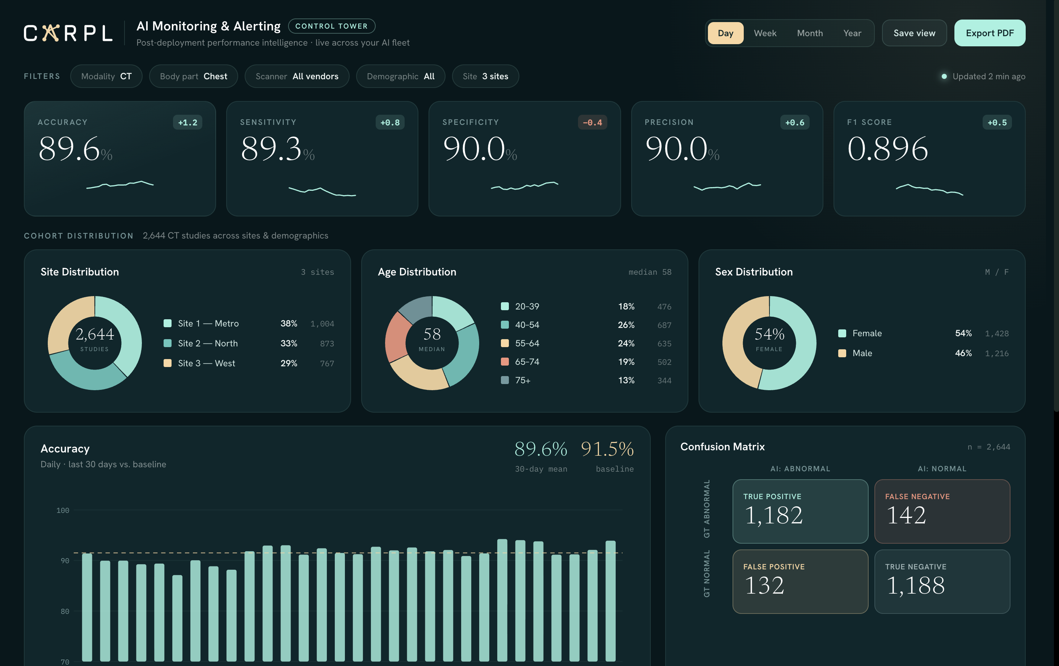Image resolution: width=1059 pixels, height=666 pixels.
Task: Click the Updated 2 min ago text
Action: click(x=989, y=76)
